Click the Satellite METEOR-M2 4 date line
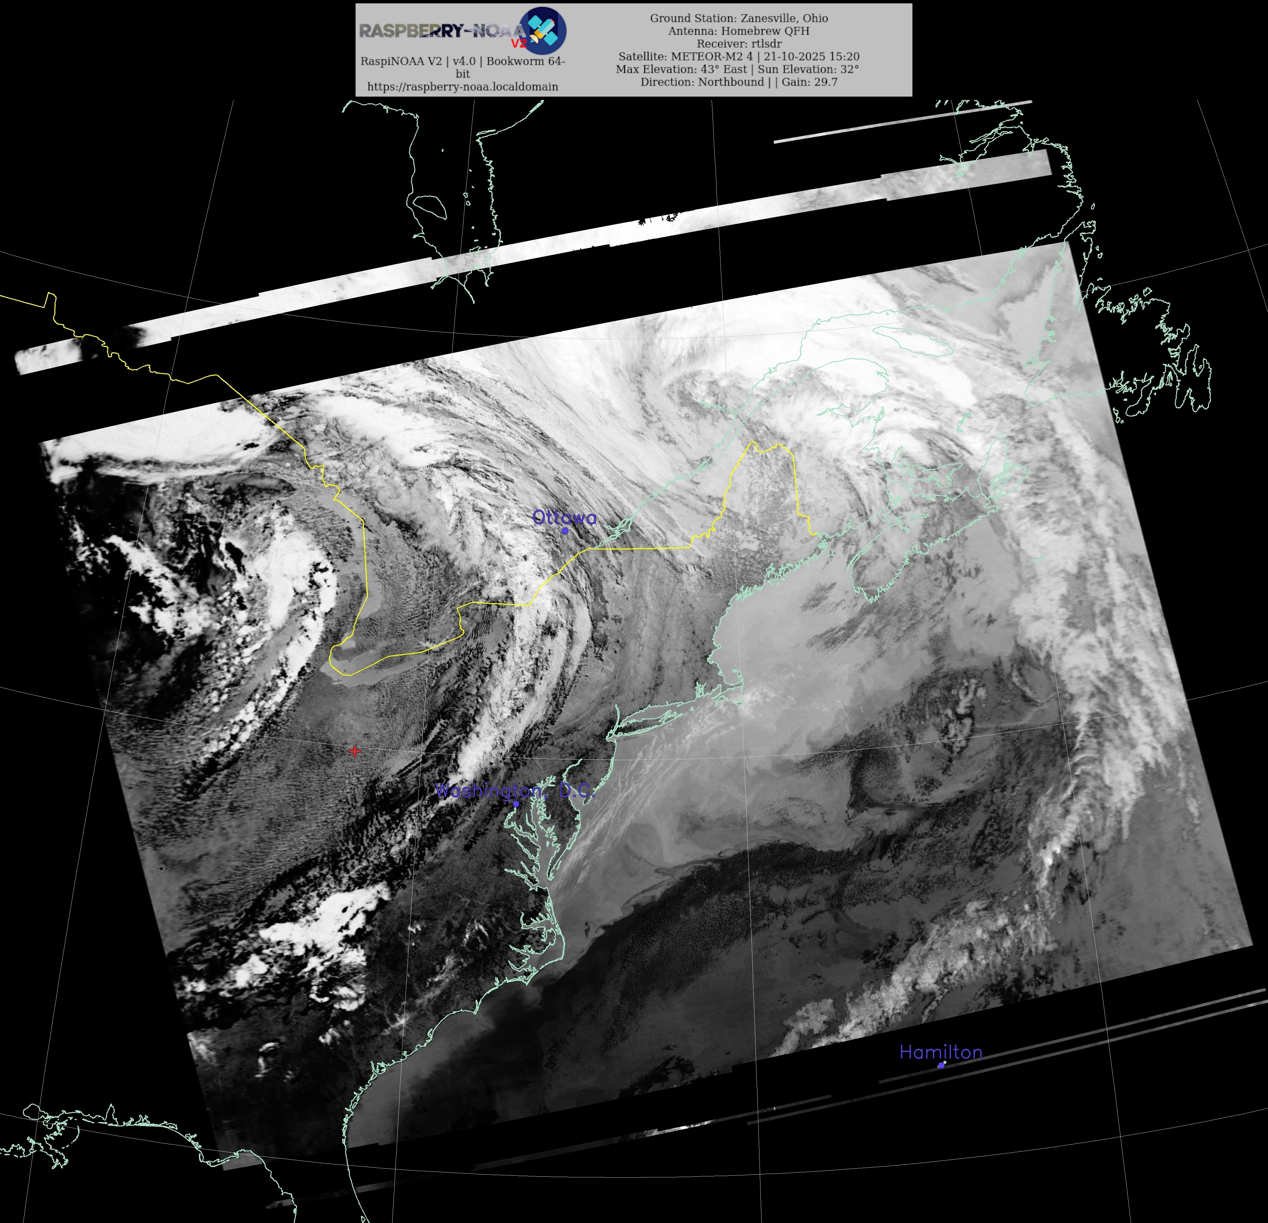This screenshot has height=1223, width=1268. (x=739, y=56)
